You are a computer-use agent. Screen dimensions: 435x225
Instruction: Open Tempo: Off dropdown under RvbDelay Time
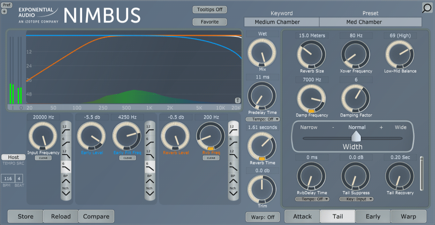(x=312, y=199)
